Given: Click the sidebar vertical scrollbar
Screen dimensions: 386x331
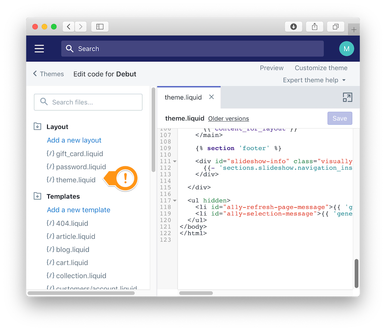Looking at the screenshot, I should click(153, 130).
